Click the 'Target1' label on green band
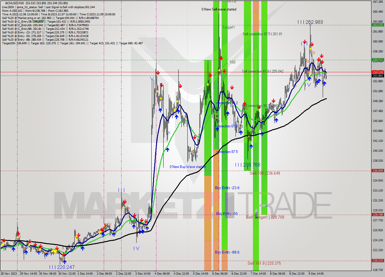 (x=228, y=27)
